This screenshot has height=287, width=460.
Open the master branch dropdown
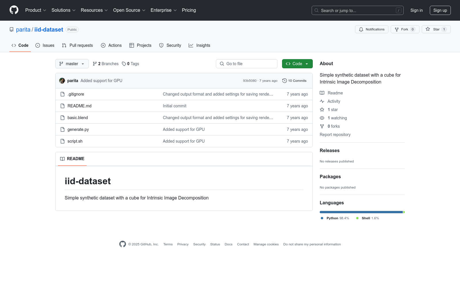pos(72,64)
